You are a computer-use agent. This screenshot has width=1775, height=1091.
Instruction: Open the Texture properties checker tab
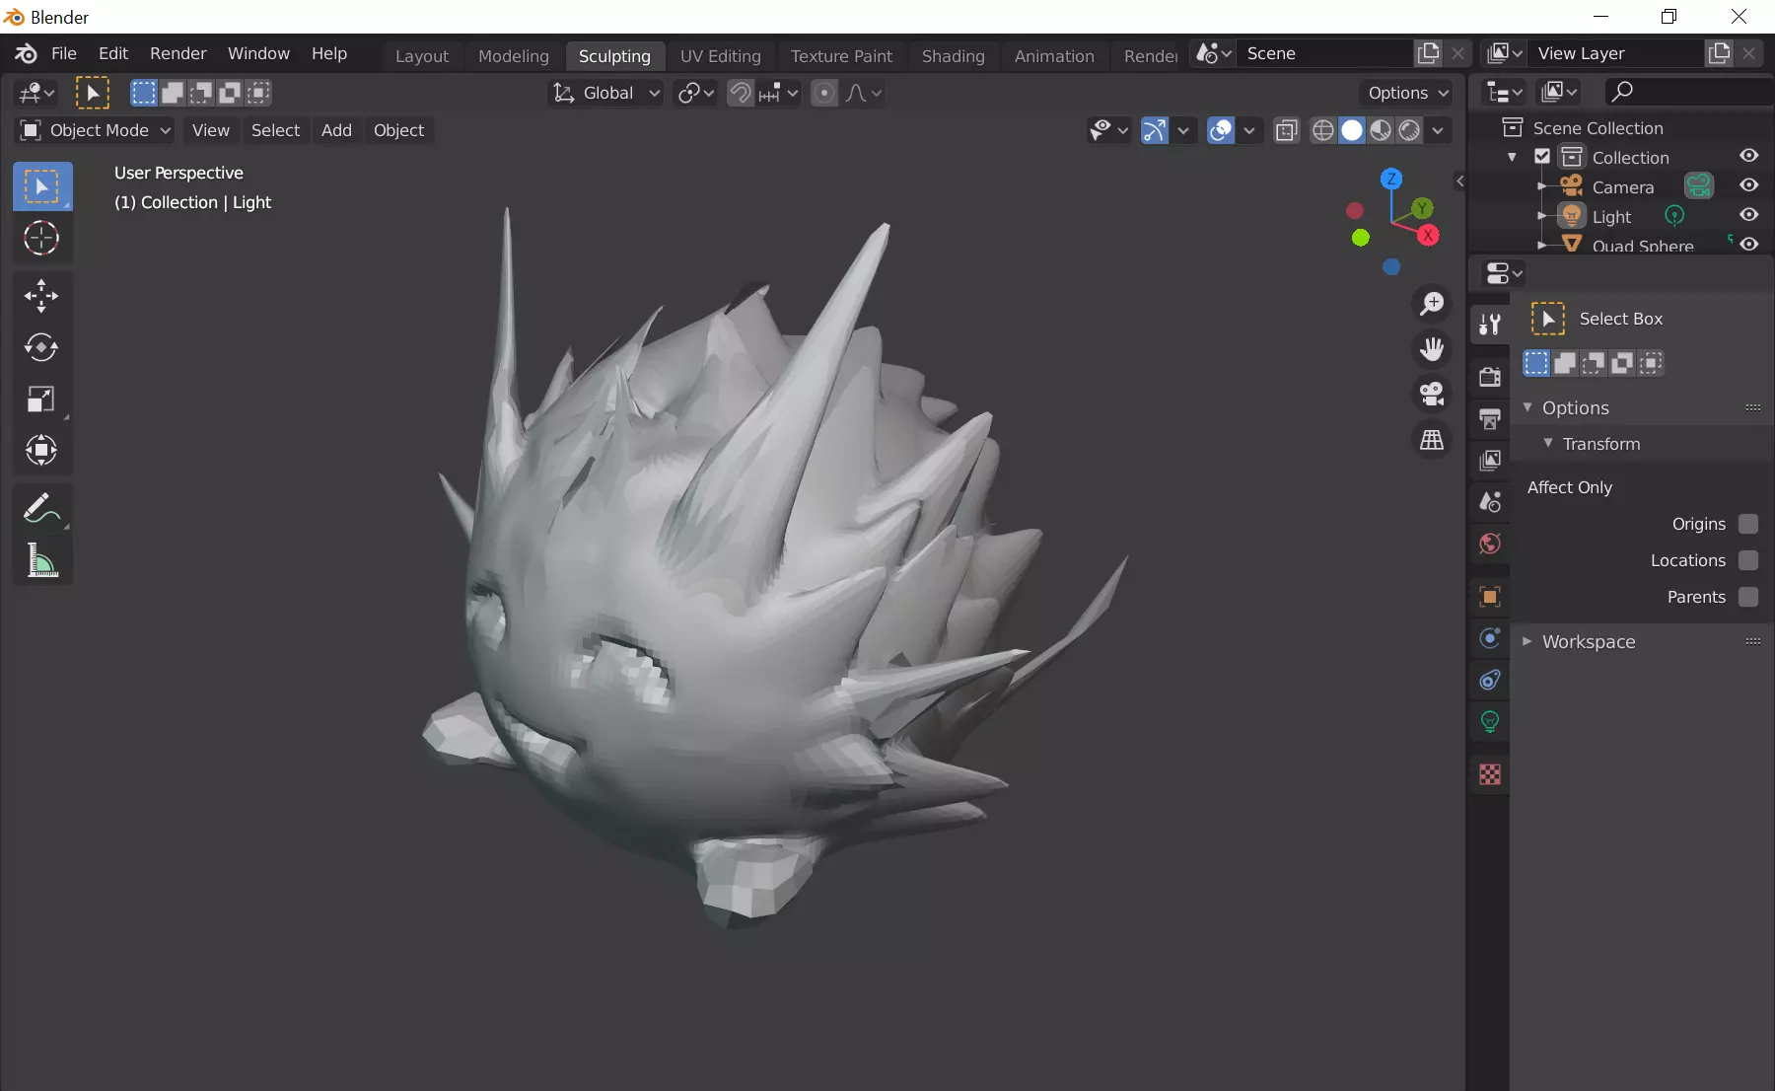[x=1490, y=774]
